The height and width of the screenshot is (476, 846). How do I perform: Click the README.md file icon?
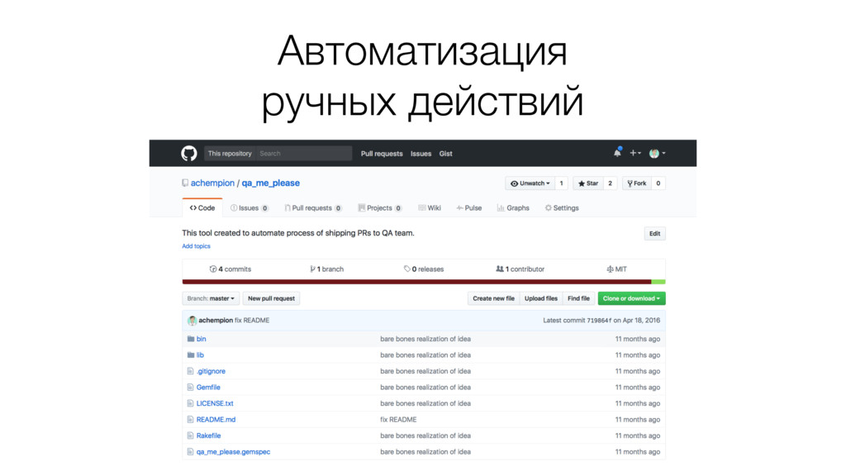click(x=191, y=419)
